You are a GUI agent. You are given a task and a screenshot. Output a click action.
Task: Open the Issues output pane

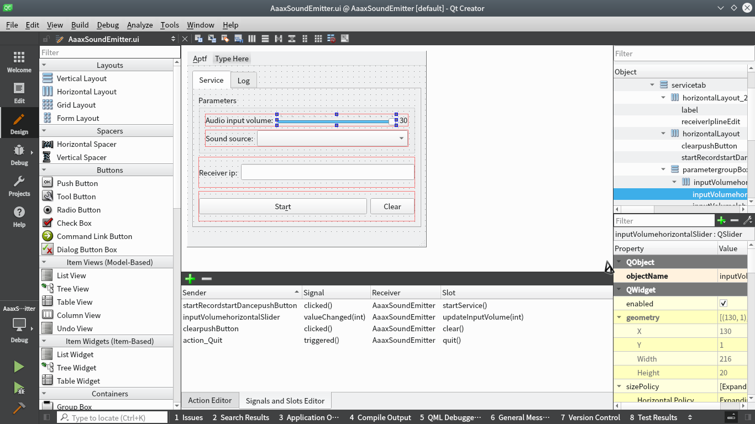tap(188, 417)
